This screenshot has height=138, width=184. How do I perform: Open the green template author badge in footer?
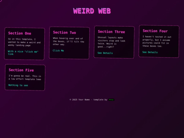tap(111, 100)
